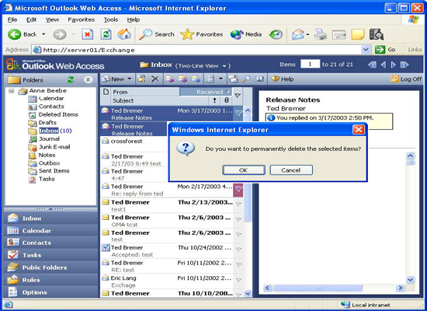Open Rules in the navigation shortcuts
Image resolution: width=427 pixels, height=311 pixels.
[50, 280]
